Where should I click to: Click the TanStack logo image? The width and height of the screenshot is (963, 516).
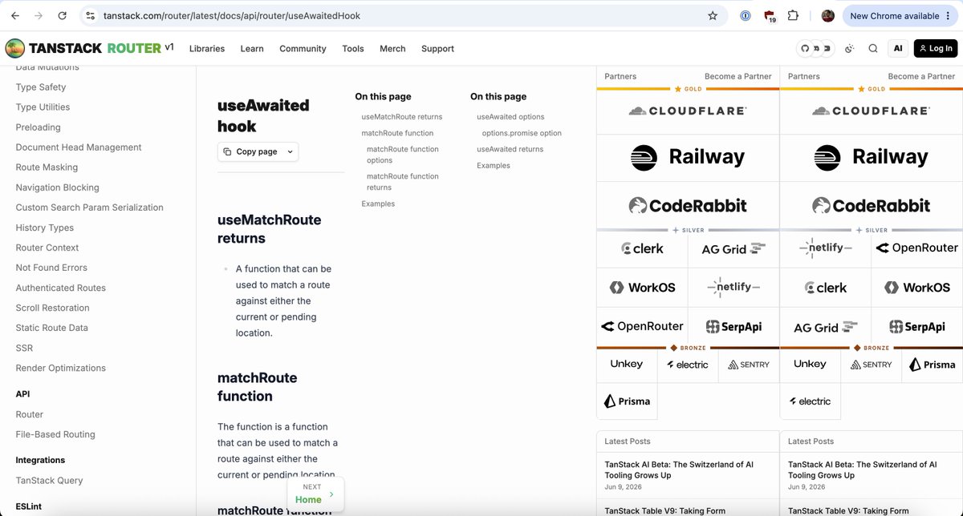[14, 48]
